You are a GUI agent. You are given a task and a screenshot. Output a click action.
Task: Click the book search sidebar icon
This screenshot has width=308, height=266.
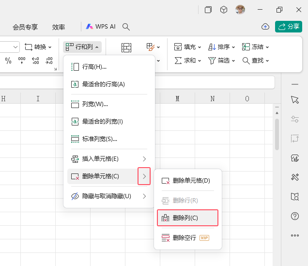(294, 196)
